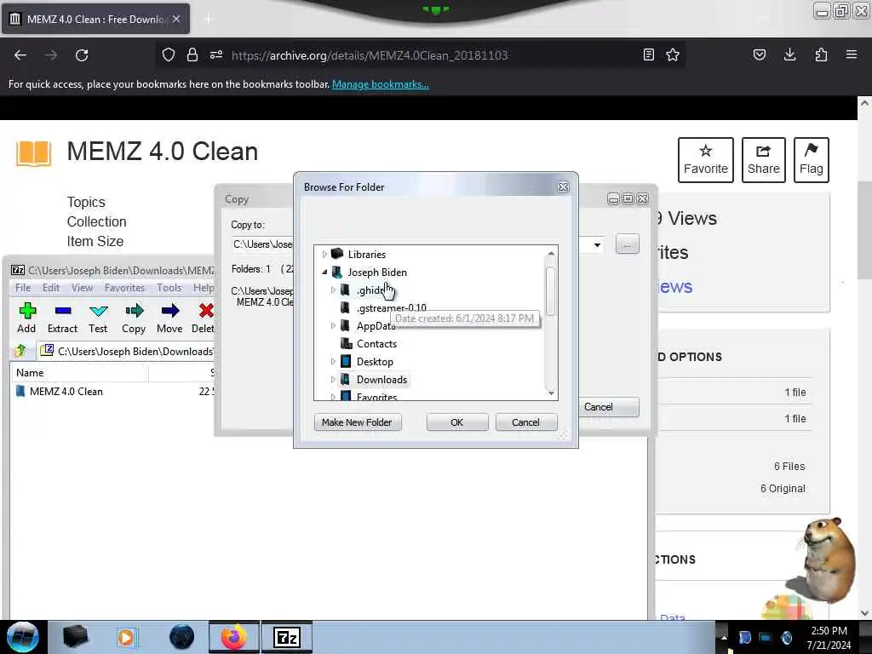Image resolution: width=872 pixels, height=654 pixels.
Task: Switch to 7-Zip in the taskbar
Action: tap(287, 637)
